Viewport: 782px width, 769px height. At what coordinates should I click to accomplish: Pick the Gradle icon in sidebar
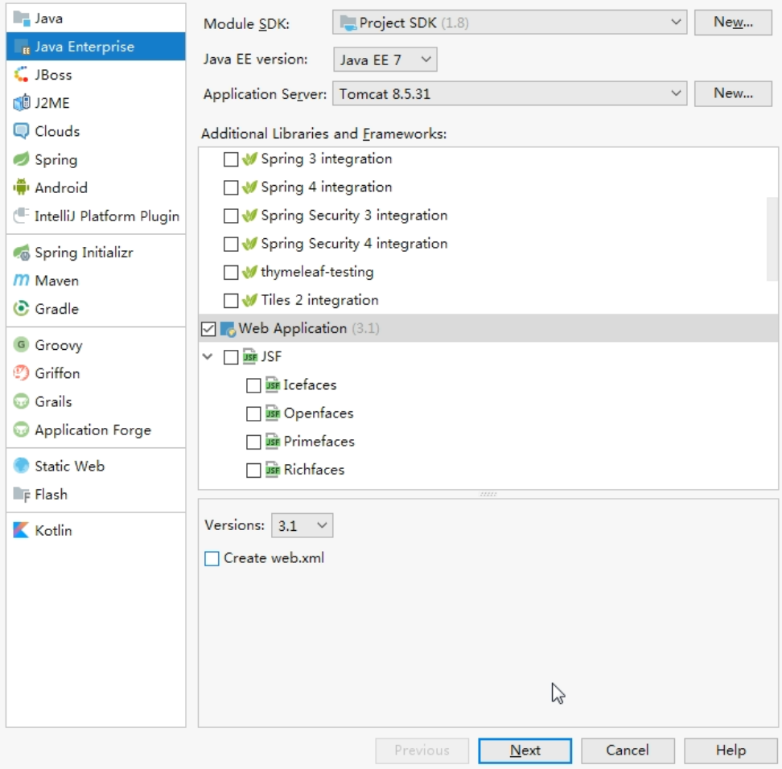click(21, 309)
